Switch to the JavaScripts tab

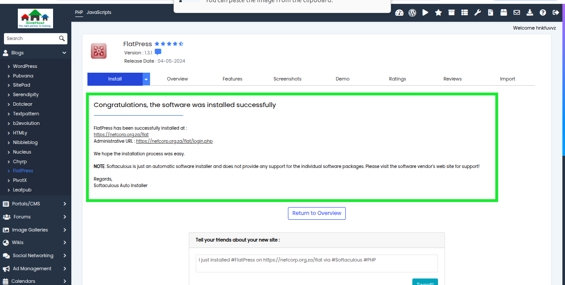[x=99, y=13]
